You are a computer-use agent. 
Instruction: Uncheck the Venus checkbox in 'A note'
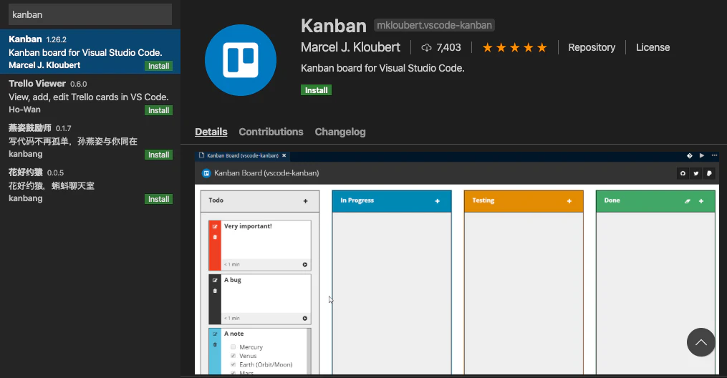pos(233,356)
